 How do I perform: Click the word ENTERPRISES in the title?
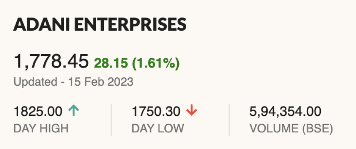coord(130,24)
